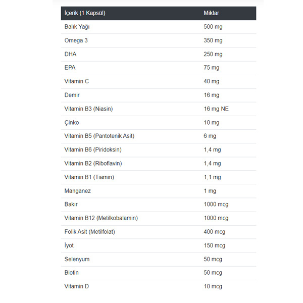Image resolution: width=303 pixels, height=303 pixels.
Task: Select the Çinko row label
Action: (72, 123)
